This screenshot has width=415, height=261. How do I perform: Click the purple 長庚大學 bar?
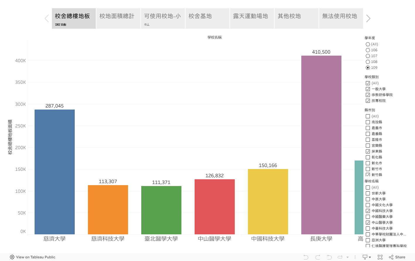coord(321,145)
